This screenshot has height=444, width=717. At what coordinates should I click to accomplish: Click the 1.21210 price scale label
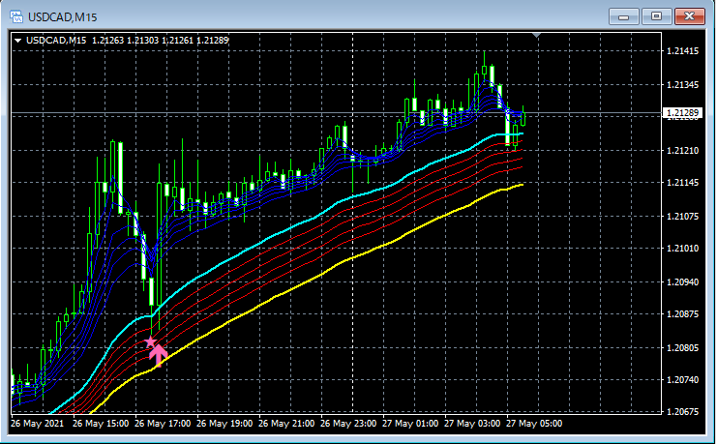point(683,151)
